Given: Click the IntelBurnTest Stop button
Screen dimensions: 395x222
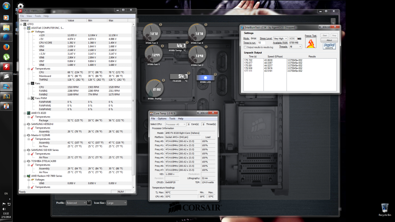Looking at the screenshot, I should pyautogui.click(x=334, y=35).
